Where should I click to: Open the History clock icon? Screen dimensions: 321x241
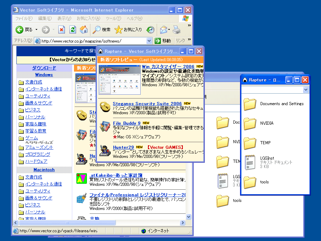tap(150, 30)
